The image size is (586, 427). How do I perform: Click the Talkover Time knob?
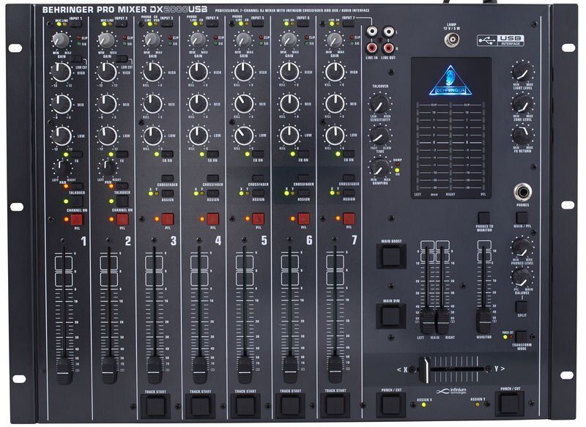pos(380,135)
